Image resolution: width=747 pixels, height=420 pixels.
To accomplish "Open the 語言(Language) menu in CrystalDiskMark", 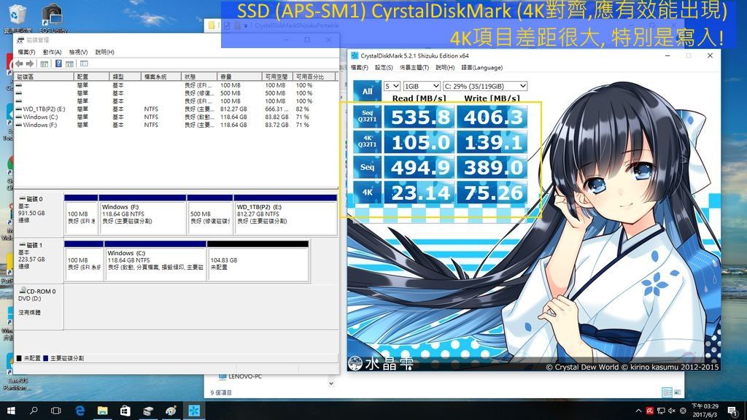I will tap(480, 68).
